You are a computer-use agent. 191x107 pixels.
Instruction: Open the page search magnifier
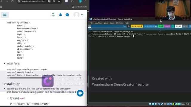pyautogui.click(x=53, y=15)
